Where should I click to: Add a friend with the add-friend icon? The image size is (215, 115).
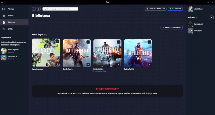(x=212, y=17)
